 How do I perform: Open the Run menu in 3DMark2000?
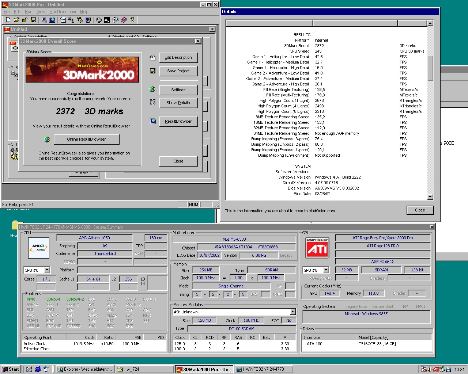pos(29,11)
